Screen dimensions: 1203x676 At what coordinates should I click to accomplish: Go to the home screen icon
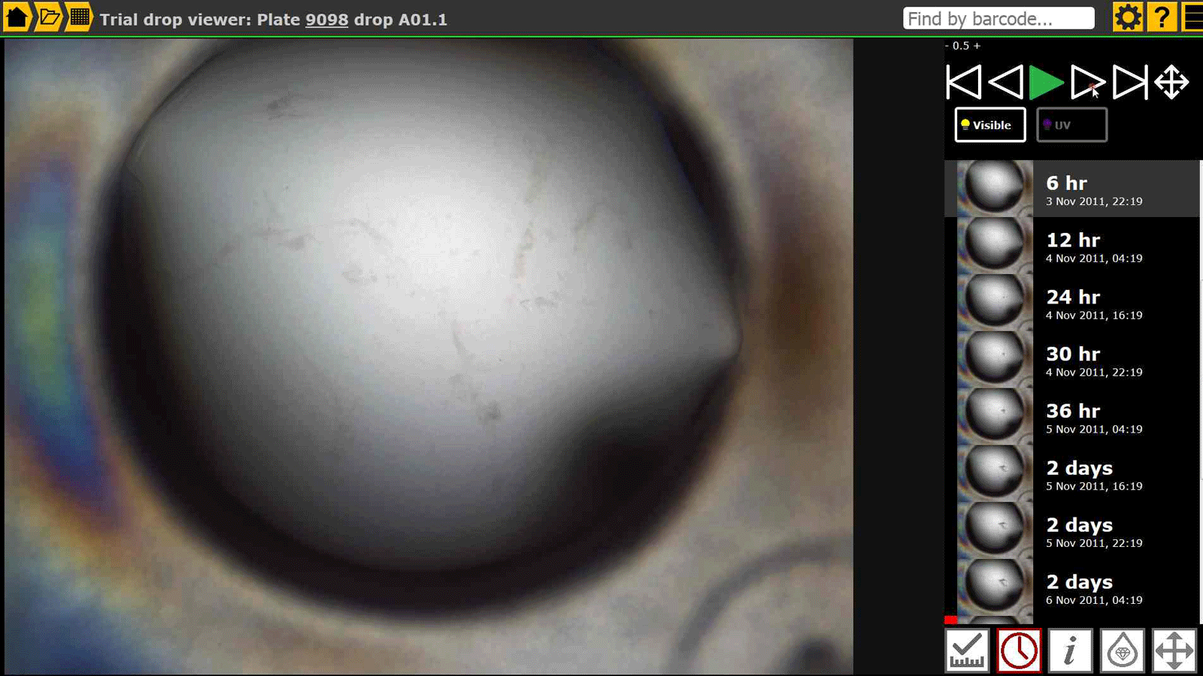pos(17,17)
